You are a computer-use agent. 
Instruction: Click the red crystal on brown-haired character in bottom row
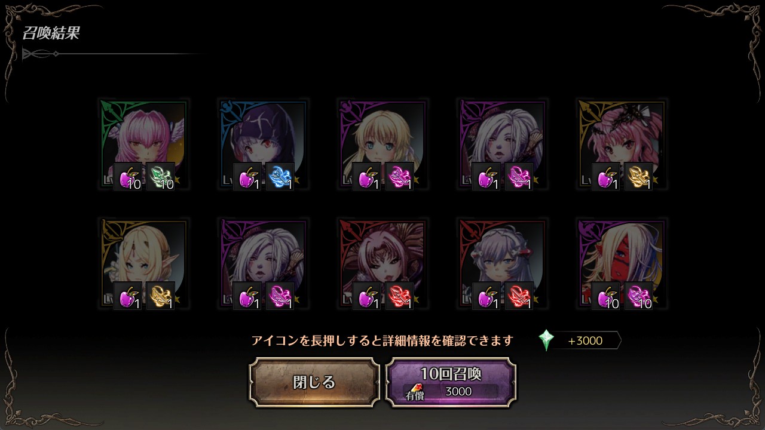(x=400, y=296)
